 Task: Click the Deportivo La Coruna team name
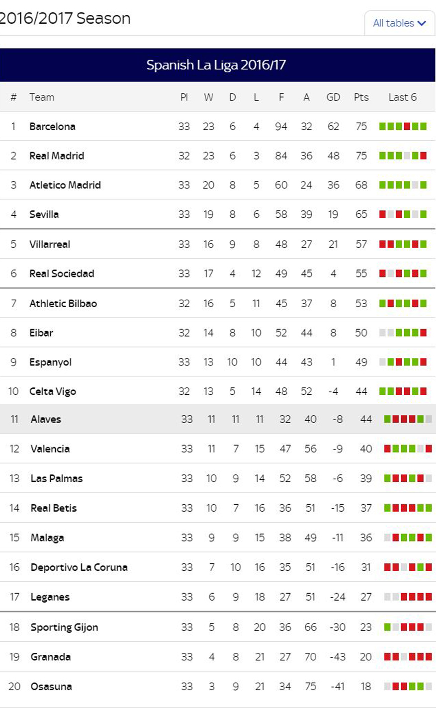(x=79, y=567)
